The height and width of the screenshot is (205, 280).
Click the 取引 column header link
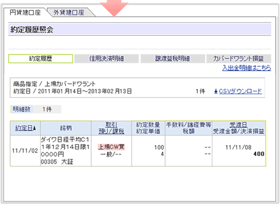click(111, 125)
